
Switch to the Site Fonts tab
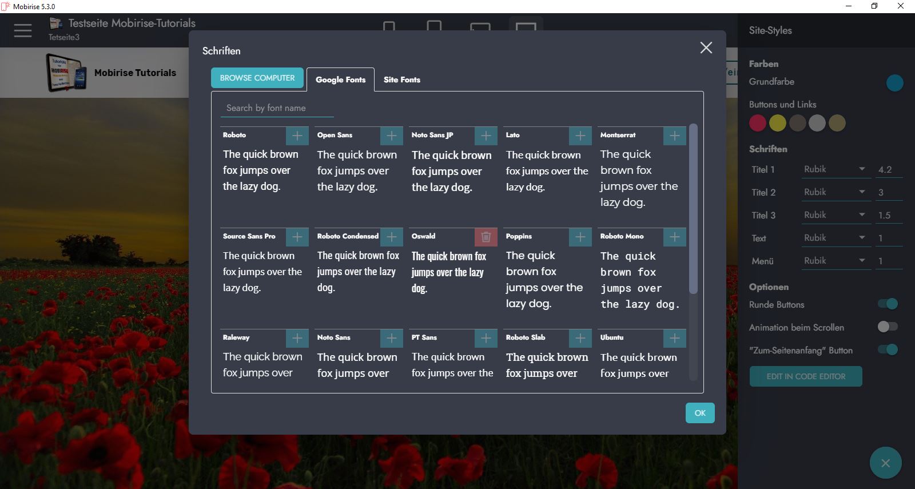pos(401,79)
